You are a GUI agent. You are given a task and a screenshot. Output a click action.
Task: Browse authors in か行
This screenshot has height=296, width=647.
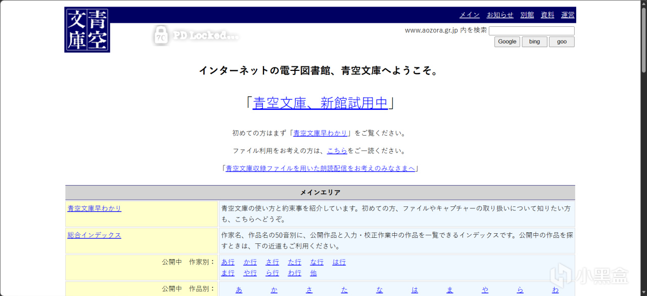(x=250, y=262)
